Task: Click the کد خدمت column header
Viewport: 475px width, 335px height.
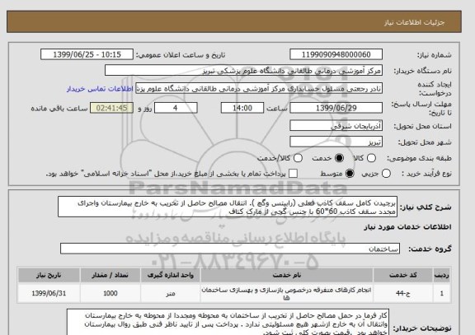Action: pyautogui.click(x=403, y=275)
